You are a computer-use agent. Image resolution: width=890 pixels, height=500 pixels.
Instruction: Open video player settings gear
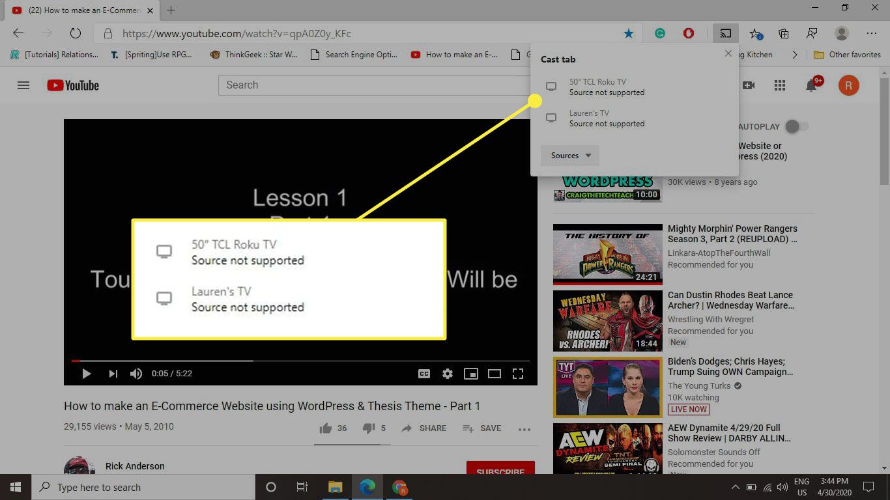tap(447, 374)
